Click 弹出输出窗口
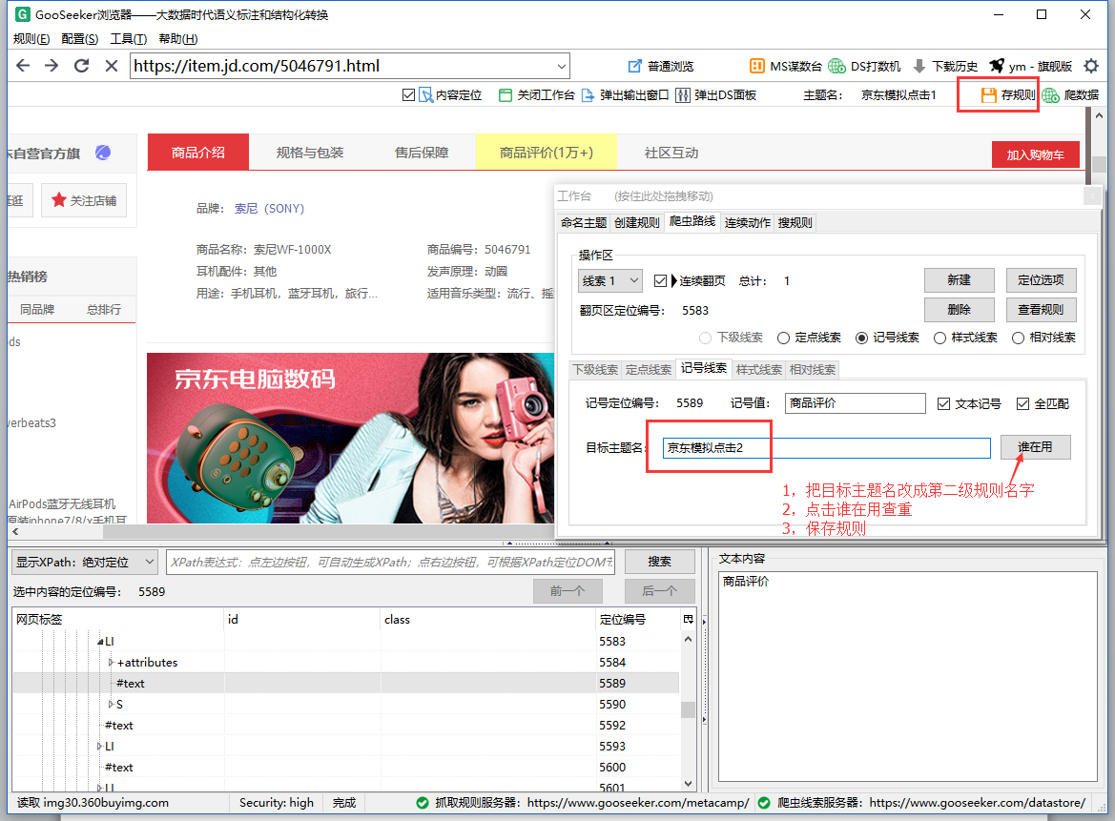The height and width of the screenshot is (821, 1115). (x=625, y=95)
